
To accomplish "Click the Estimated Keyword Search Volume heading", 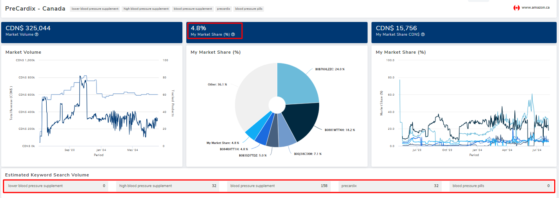I will 47,175.
